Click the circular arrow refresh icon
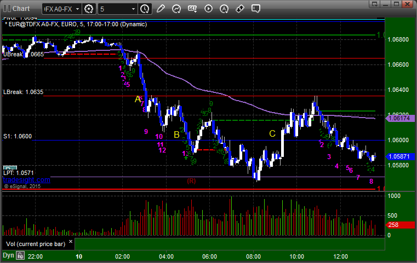 pyautogui.click(x=176, y=9)
